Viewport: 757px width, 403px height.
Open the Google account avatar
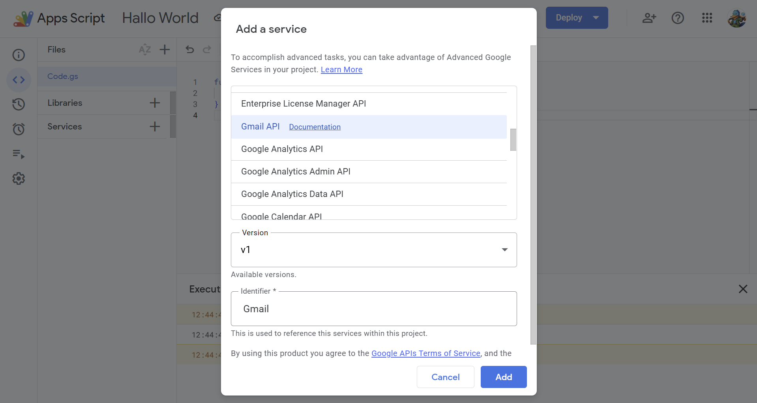(x=737, y=18)
